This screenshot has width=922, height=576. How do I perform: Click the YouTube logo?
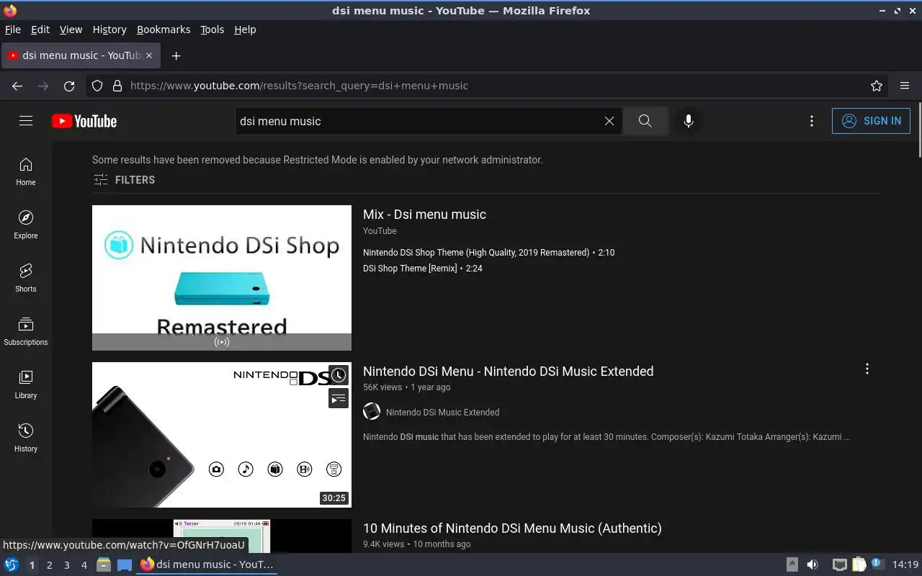pyautogui.click(x=84, y=121)
